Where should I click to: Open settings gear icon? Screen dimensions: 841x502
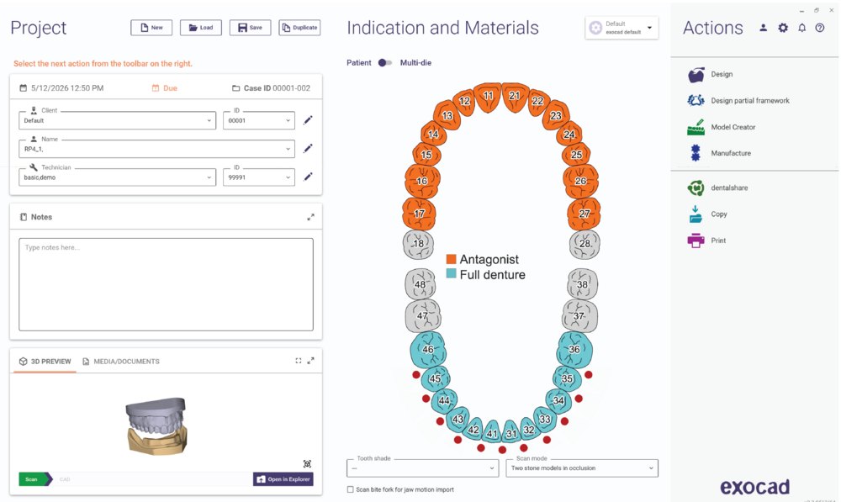783,28
